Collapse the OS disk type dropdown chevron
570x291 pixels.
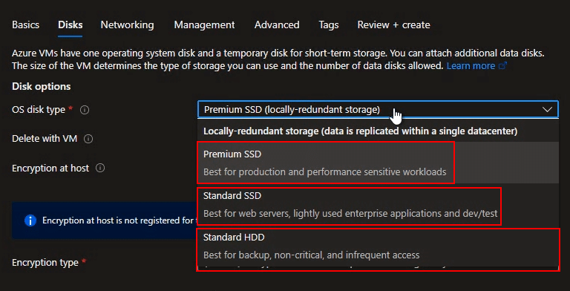click(547, 109)
